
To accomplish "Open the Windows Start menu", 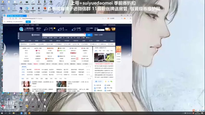I will pyautogui.click(x=2, y=113).
